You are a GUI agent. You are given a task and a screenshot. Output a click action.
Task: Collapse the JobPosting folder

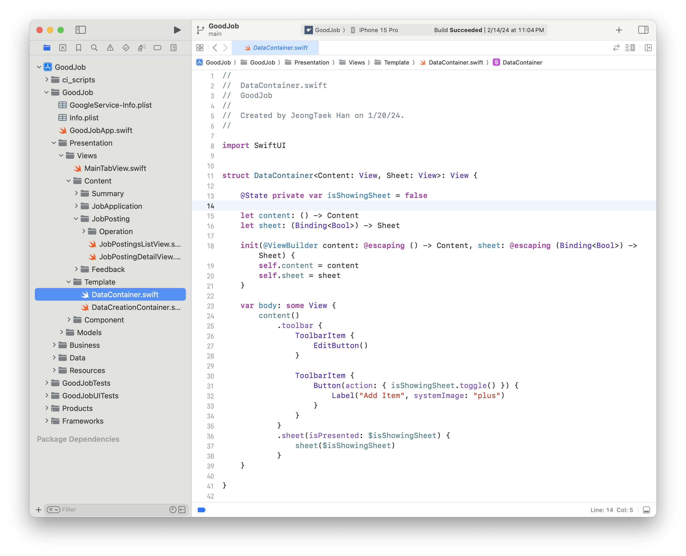point(76,219)
